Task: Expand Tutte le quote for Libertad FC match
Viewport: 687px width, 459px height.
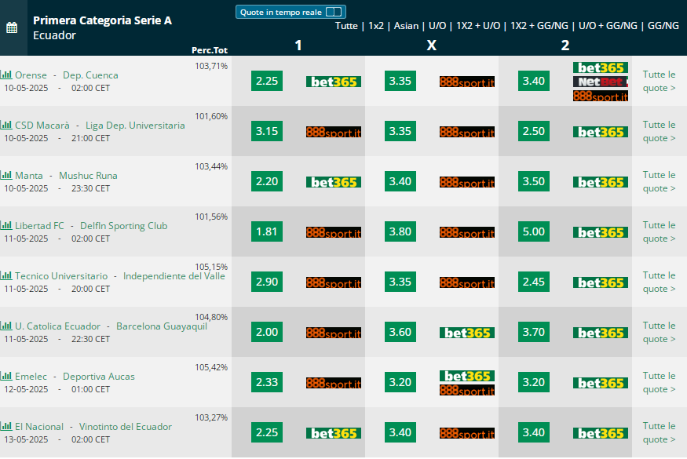Action: [659, 231]
